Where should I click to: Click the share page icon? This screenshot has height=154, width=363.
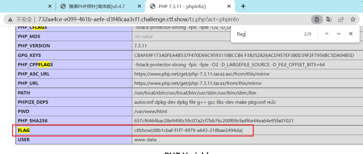[x=341, y=19]
